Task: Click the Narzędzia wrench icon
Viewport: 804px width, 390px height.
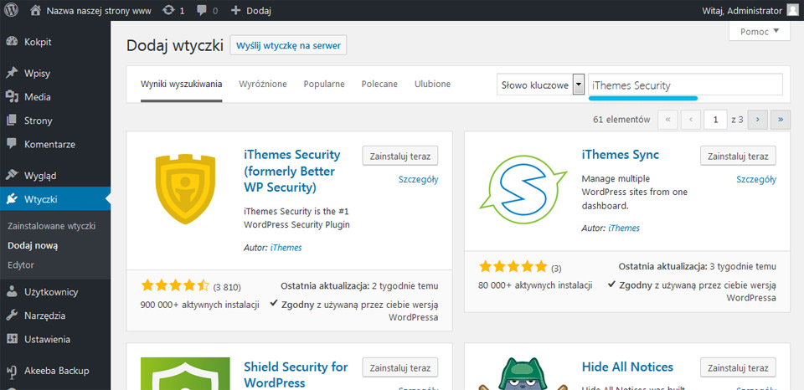Action: point(12,316)
